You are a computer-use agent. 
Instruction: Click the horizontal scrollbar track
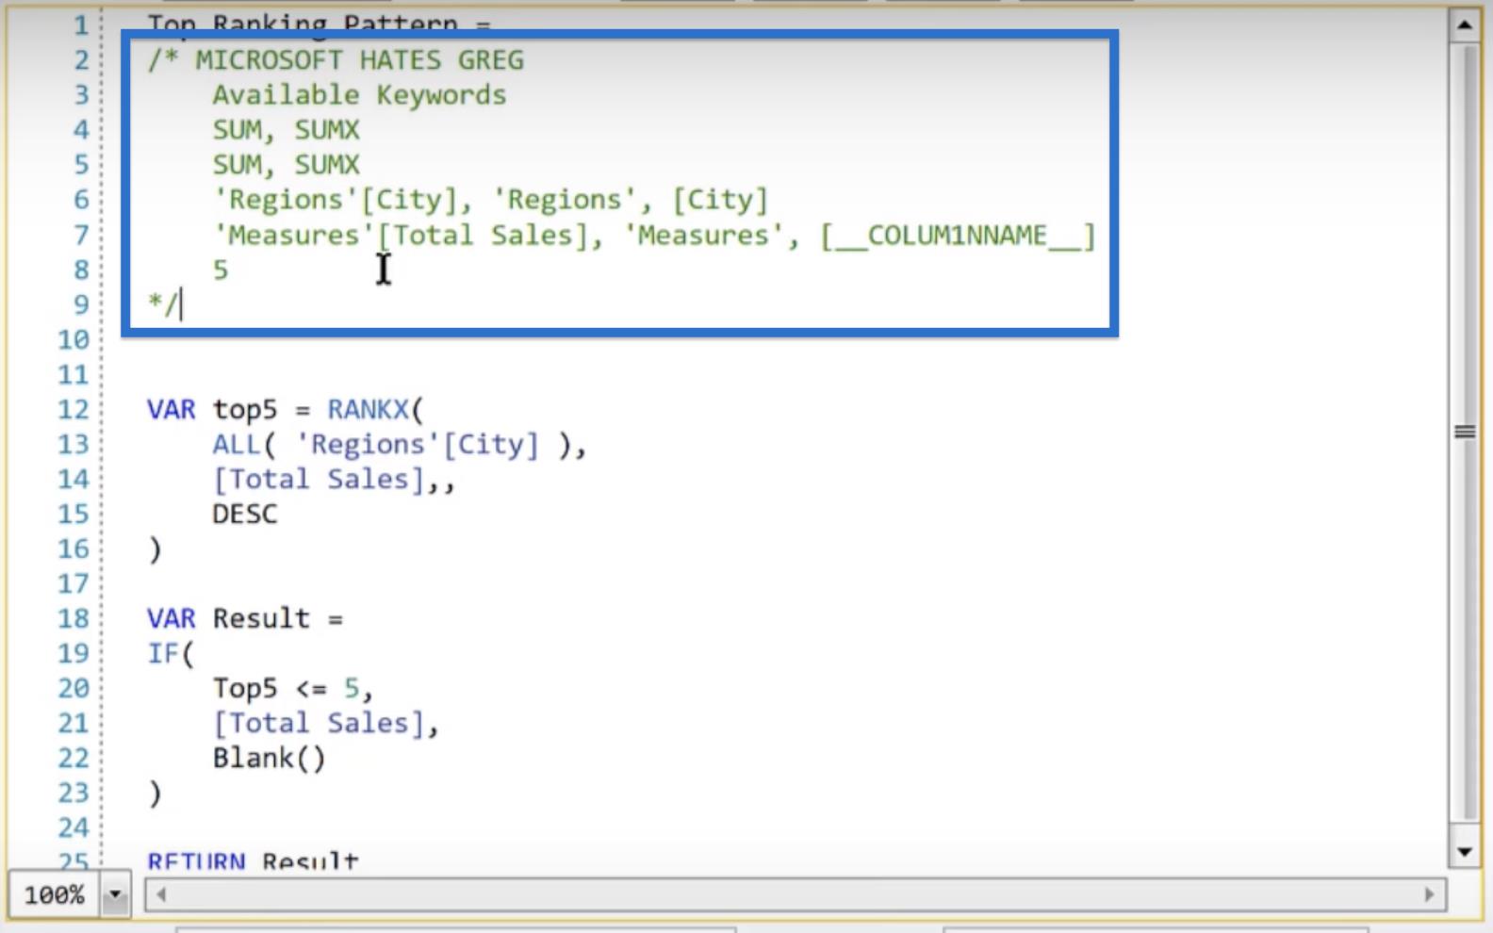pos(795,894)
